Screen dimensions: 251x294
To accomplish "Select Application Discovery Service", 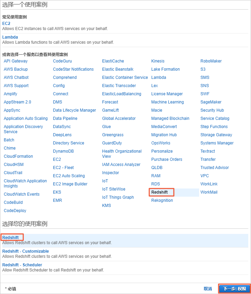I will tap(23, 129).
